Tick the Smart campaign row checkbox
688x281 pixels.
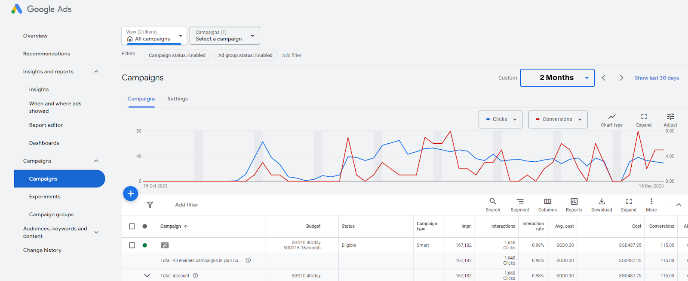click(x=132, y=245)
